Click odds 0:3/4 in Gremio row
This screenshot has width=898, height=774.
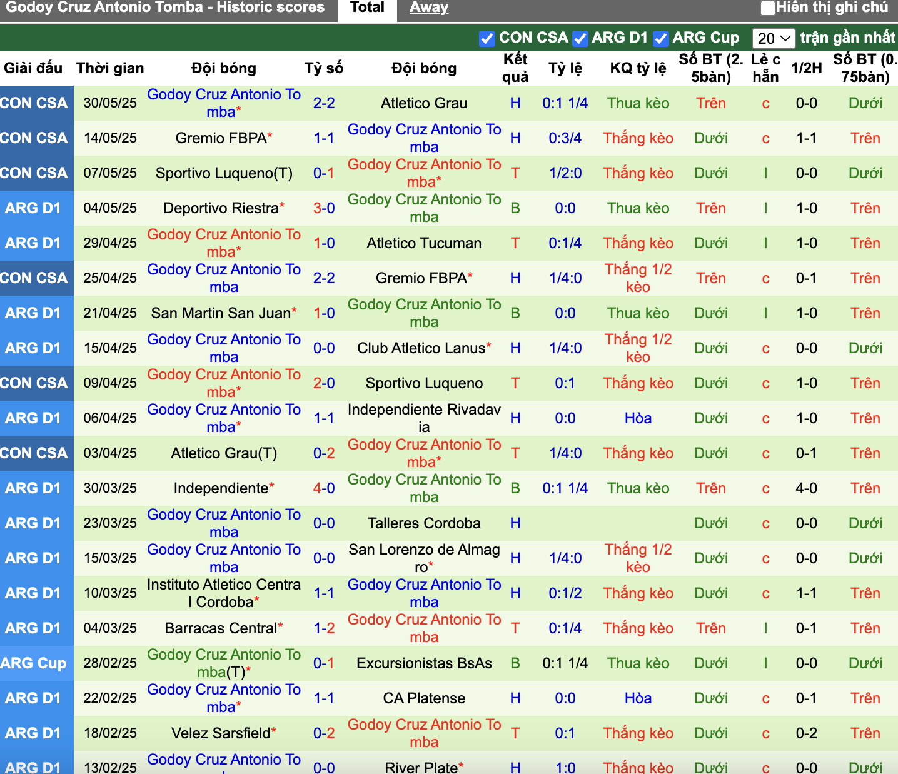(x=565, y=138)
